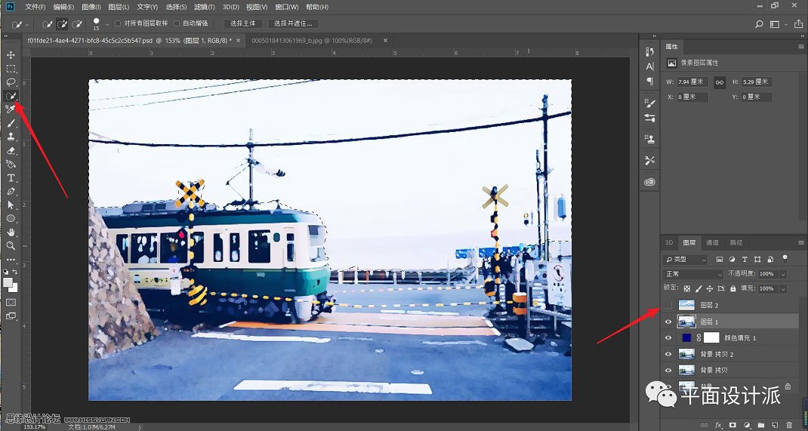
Task: Open blend mode 正常 dropdown
Action: (x=694, y=274)
